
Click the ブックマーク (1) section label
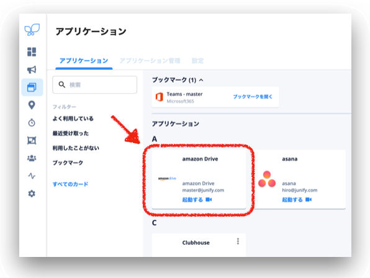pyautogui.click(x=174, y=80)
